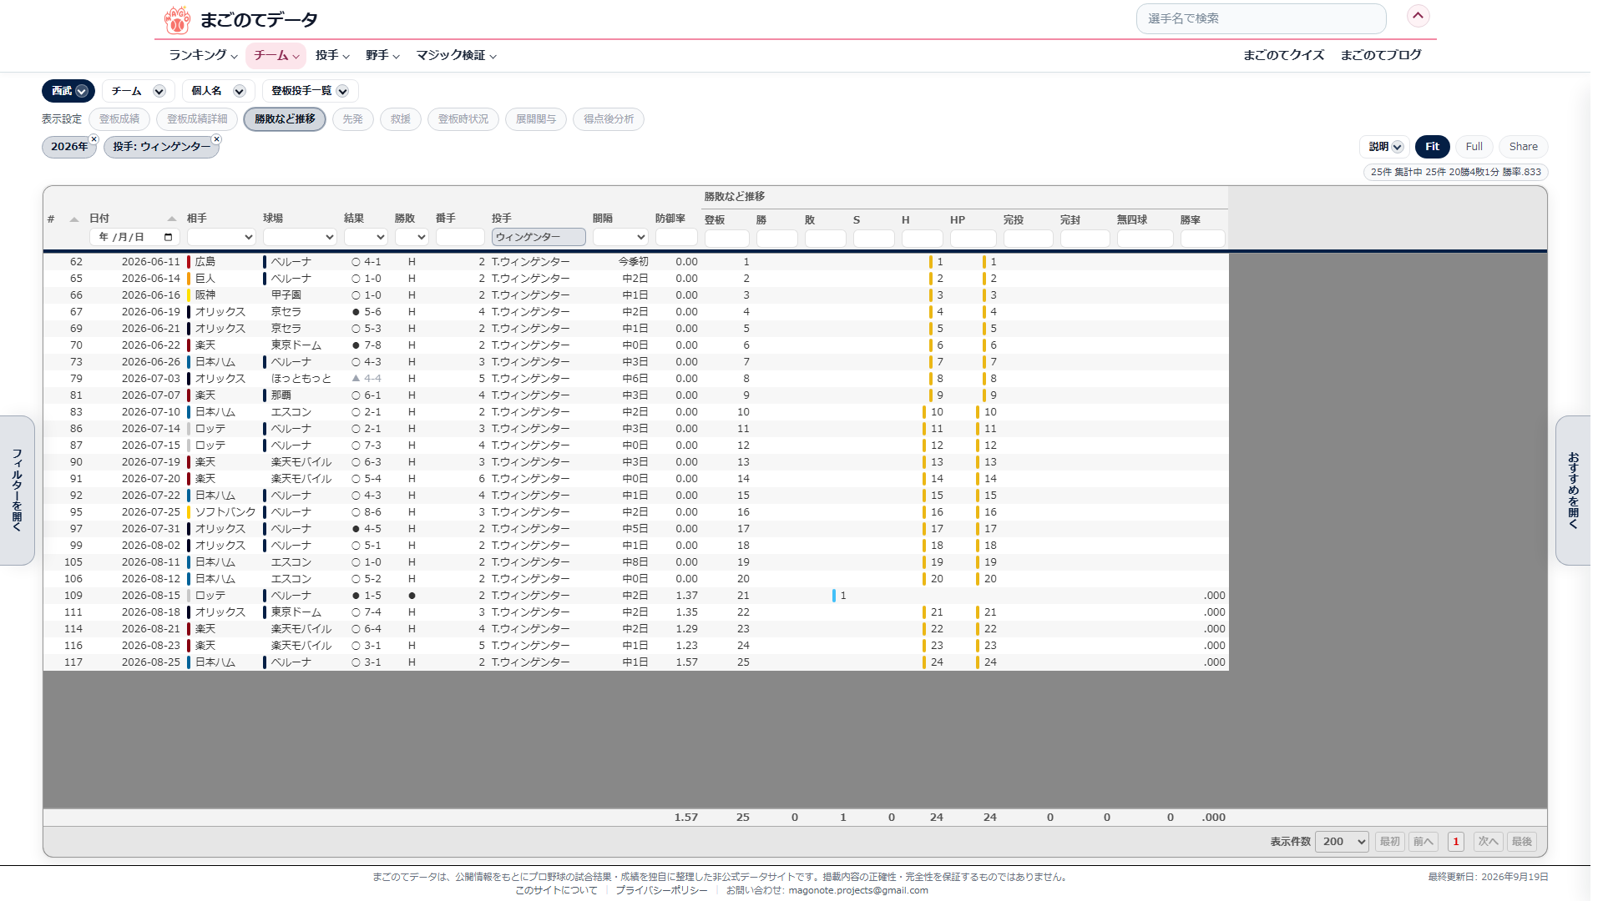Open the フィルターを開く side panel

17,491
